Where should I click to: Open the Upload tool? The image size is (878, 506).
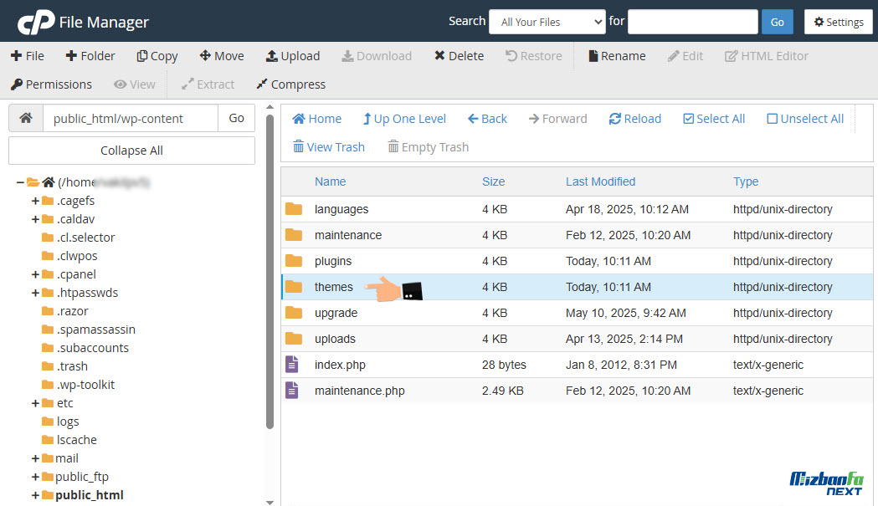(293, 56)
